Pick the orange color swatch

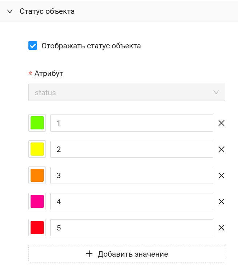click(x=37, y=176)
